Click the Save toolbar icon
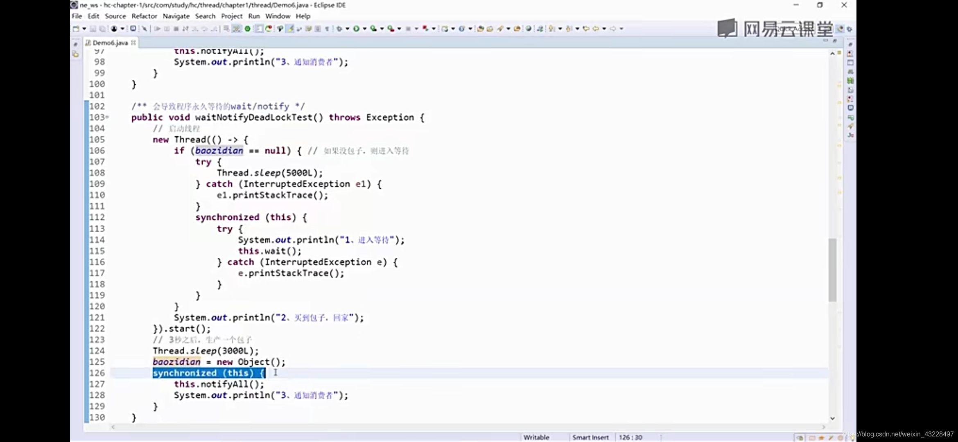The width and height of the screenshot is (958, 442). click(x=93, y=29)
